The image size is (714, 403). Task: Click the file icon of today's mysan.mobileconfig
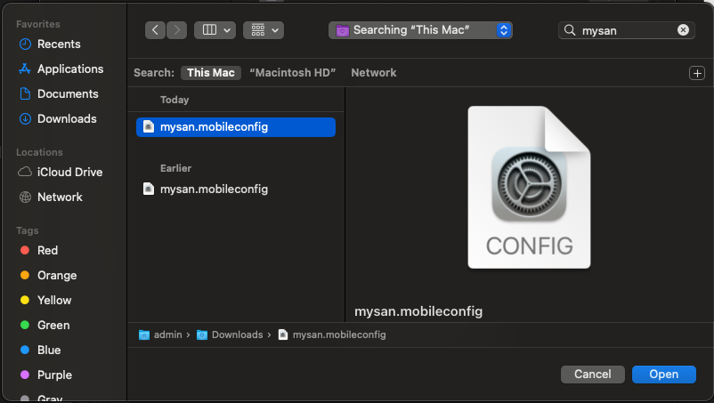[149, 126]
